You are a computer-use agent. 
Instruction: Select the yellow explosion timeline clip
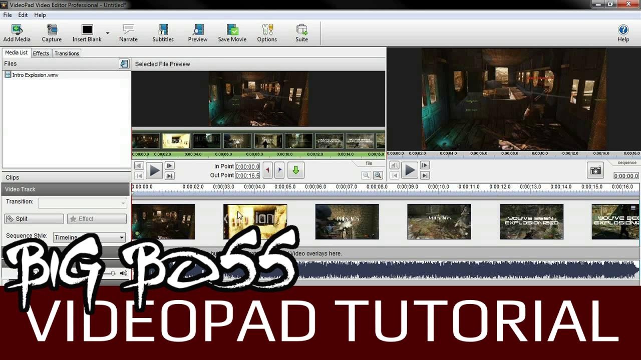(255, 221)
